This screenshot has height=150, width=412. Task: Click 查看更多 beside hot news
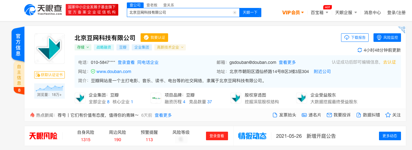tap(163, 115)
